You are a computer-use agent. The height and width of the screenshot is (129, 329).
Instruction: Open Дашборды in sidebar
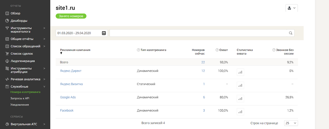19,21
